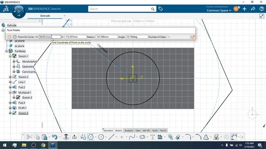This screenshot has height=149, width=266.
Task: Collapse the Multipad.1 tree node
Action: [10, 93]
